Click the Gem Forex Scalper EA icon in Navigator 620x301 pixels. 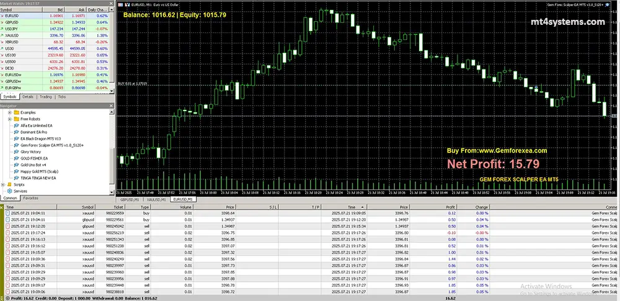[x=16, y=145]
